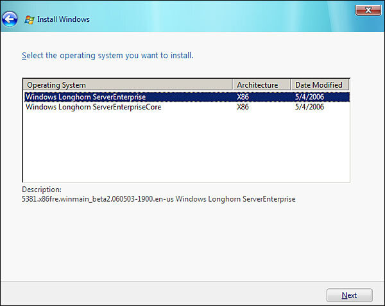Click the 'Select the operating system' heading
385x306 pixels.
tap(107, 56)
